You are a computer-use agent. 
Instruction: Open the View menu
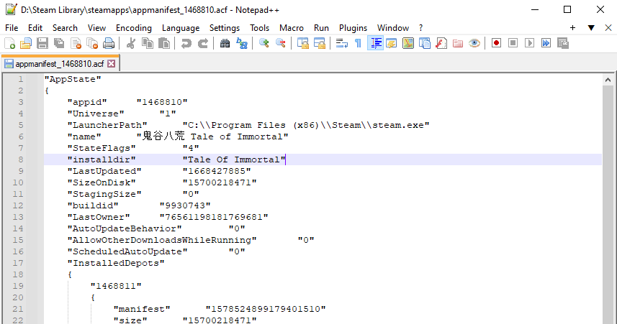point(96,28)
